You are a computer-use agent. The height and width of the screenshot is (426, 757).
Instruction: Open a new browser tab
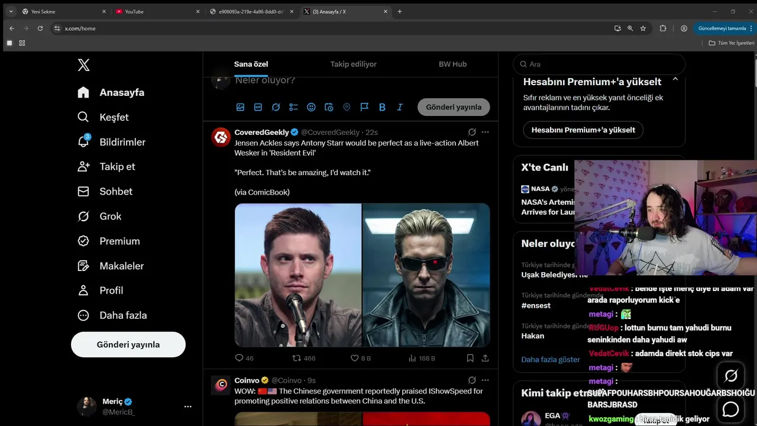tap(400, 11)
